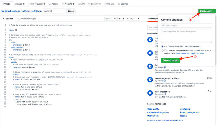Cancel editing the main.yml file

[x=71, y=11]
